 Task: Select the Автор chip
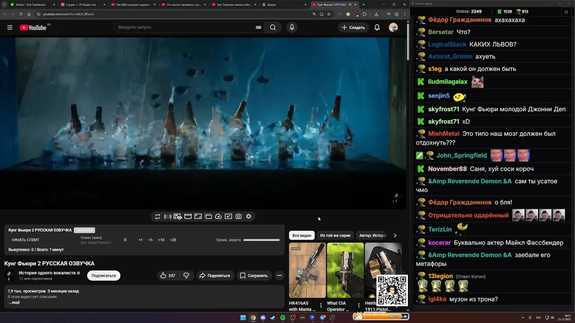pyautogui.click(x=373, y=236)
